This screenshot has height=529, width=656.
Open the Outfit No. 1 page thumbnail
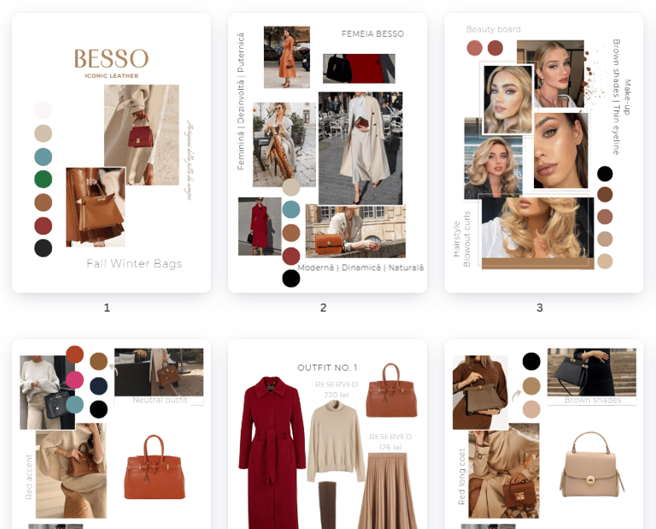328,434
